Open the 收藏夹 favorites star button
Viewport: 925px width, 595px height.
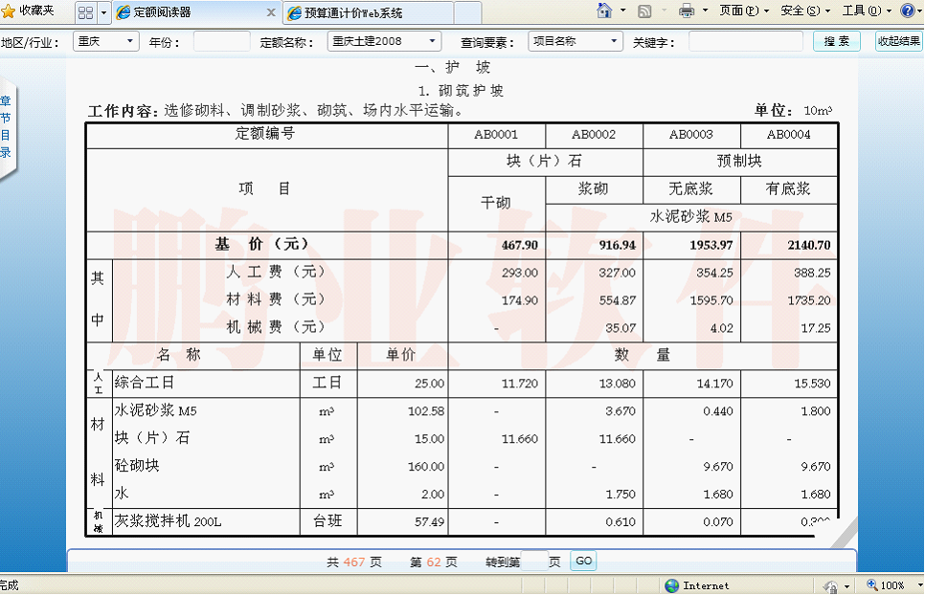click(x=28, y=11)
